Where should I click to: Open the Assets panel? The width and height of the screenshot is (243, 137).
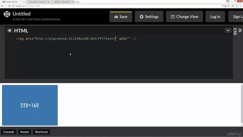[24, 132]
